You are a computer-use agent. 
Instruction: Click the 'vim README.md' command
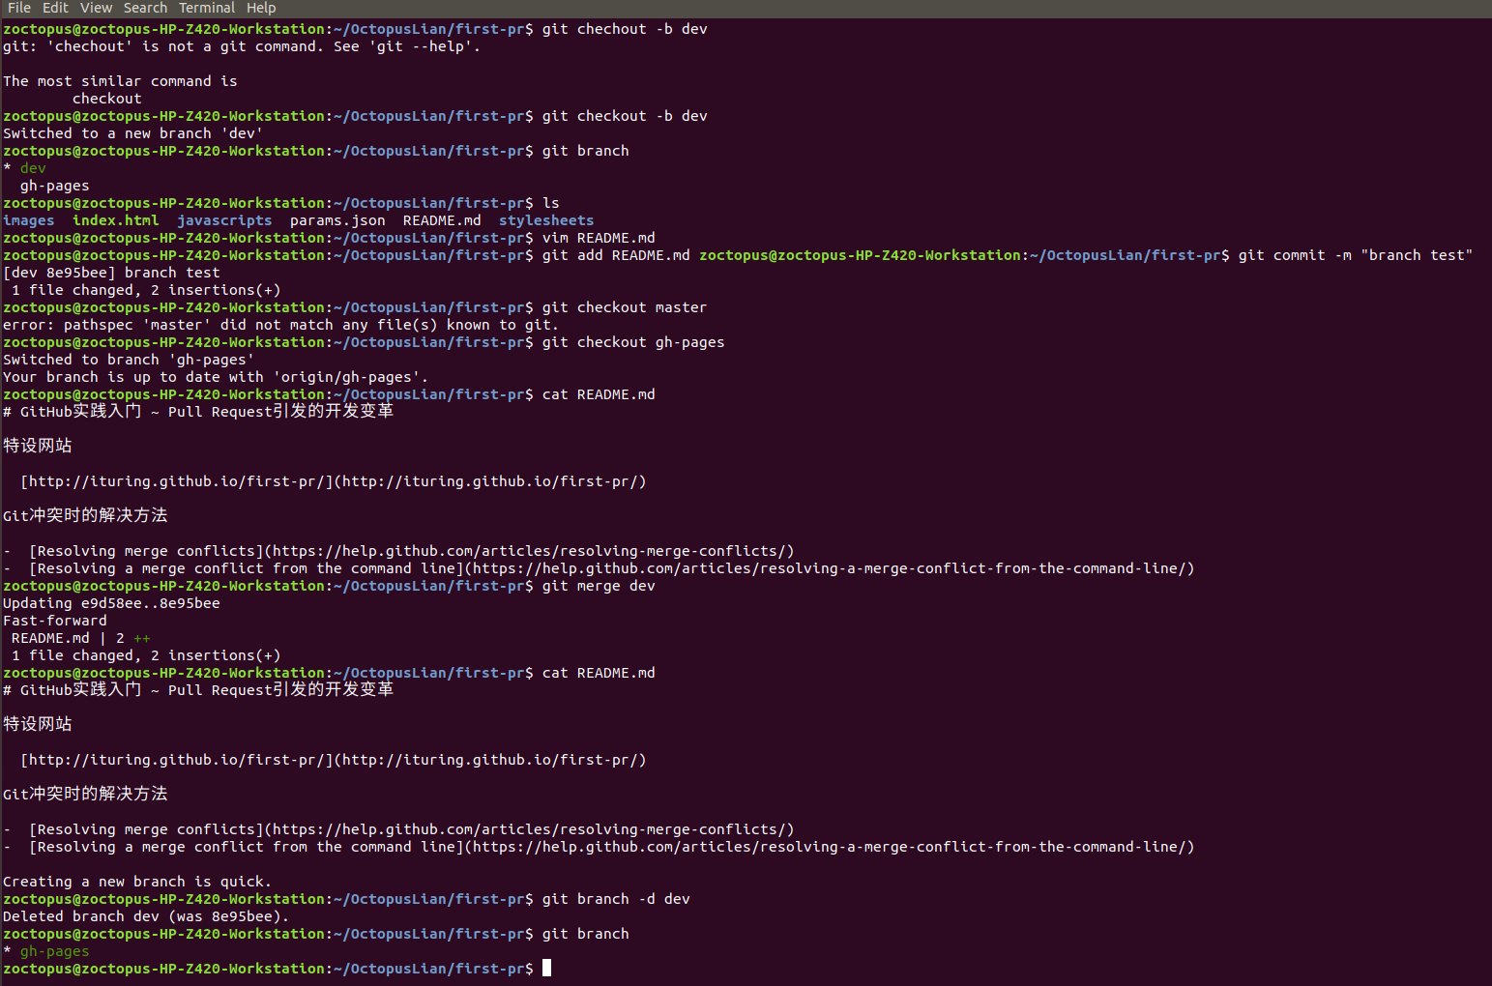tap(599, 238)
